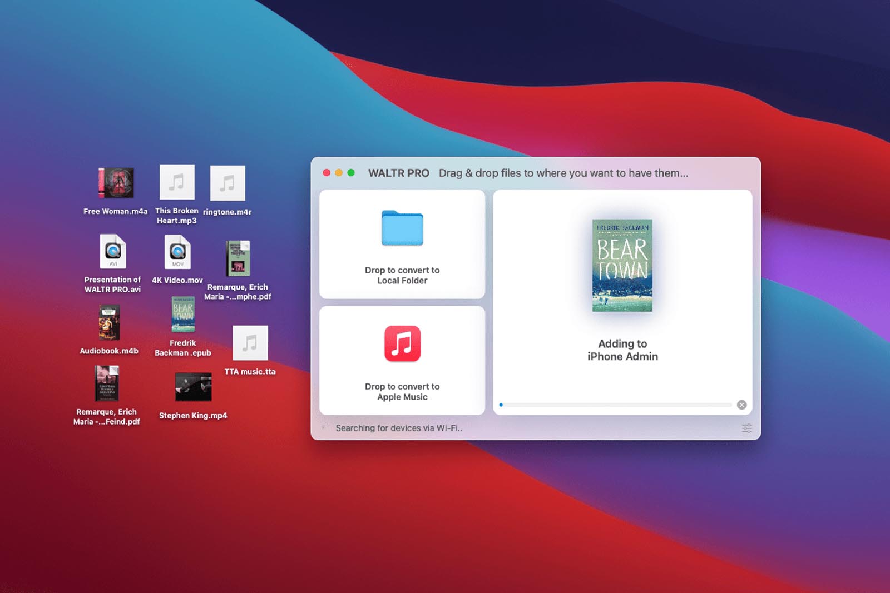Select Presentation of WALTR PRO.avi icon
The image size is (890, 593).
[x=113, y=252]
